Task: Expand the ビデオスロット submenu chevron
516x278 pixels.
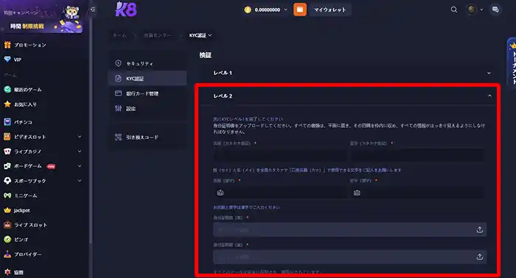Action: pyautogui.click(x=80, y=137)
